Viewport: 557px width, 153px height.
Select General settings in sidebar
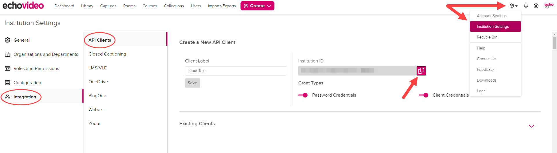point(21,40)
